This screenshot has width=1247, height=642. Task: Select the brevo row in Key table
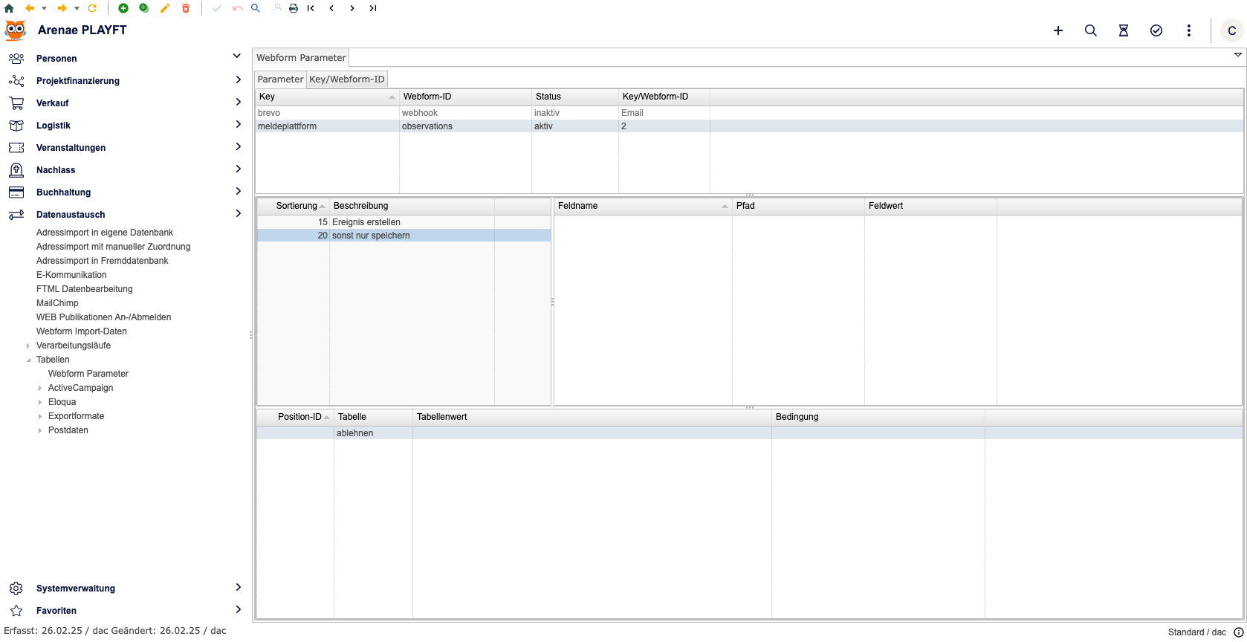[x=327, y=113]
